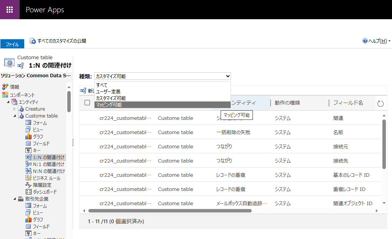Choose すべて in the type list
Image resolution: width=392 pixels, height=239 pixels.
pyautogui.click(x=162, y=85)
